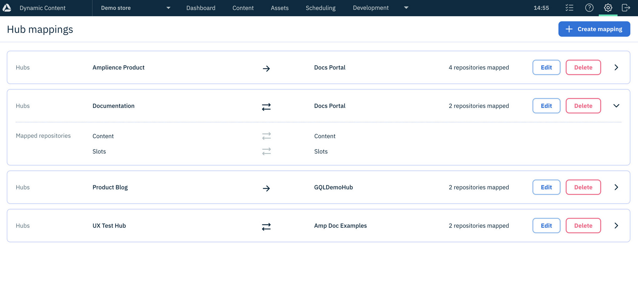The image size is (638, 281).
Task: Expand the Amplience Product mapping row
Action: 616,67
